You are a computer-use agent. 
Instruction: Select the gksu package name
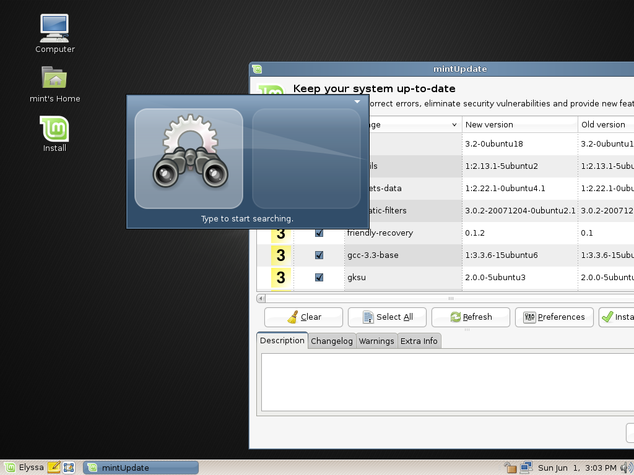point(357,278)
